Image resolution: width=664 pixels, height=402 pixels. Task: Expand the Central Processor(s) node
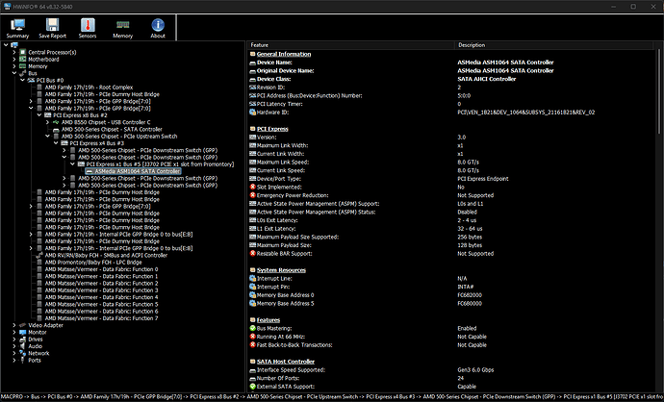14,51
